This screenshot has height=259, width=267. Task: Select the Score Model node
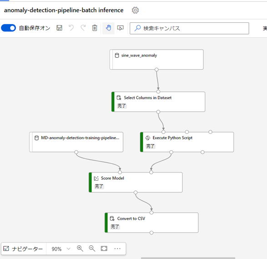point(136,183)
